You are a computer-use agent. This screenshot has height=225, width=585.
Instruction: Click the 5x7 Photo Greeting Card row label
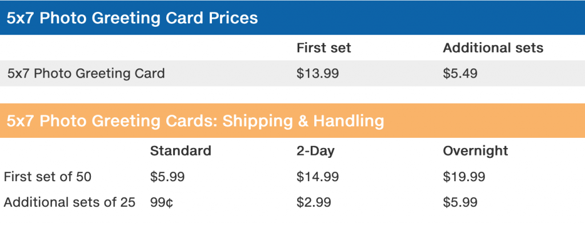click(x=86, y=73)
